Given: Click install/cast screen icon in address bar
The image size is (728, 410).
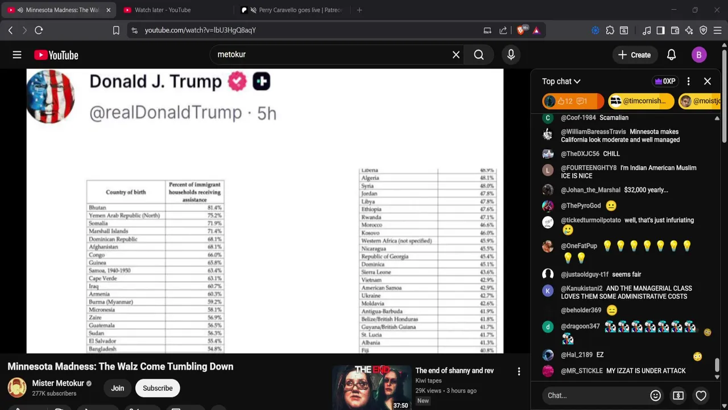Looking at the screenshot, I should coord(487,30).
